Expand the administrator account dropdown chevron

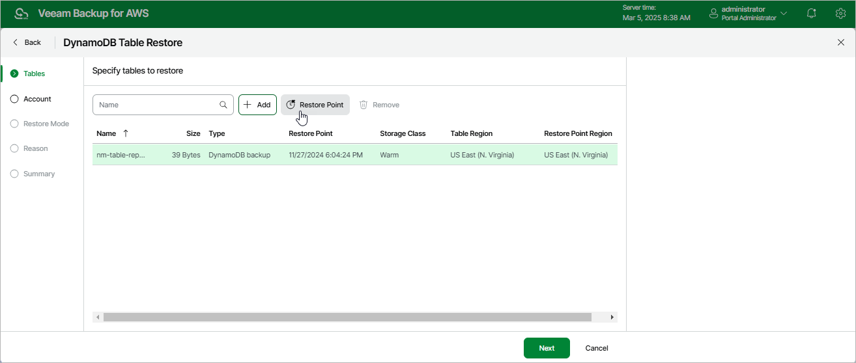pyautogui.click(x=784, y=13)
